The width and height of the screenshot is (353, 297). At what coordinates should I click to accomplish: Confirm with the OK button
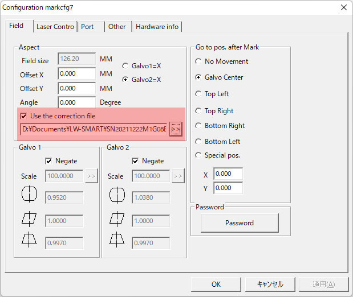[216, 284]
